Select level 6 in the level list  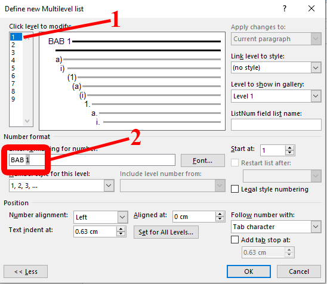(x=16, y=76)
